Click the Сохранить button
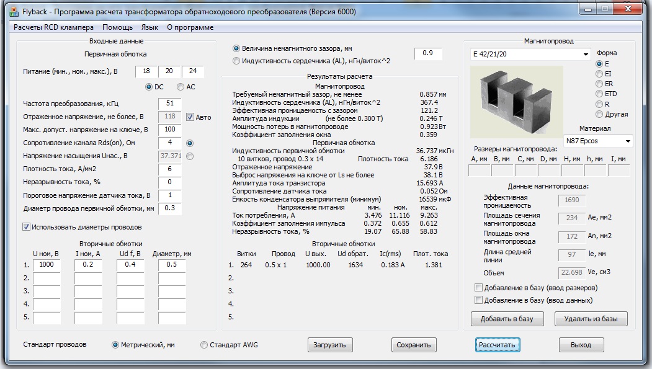 pyautogui.click(x=414, y=345)
